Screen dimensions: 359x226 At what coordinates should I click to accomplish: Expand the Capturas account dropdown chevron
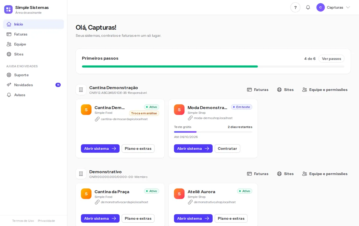point(348,7)
